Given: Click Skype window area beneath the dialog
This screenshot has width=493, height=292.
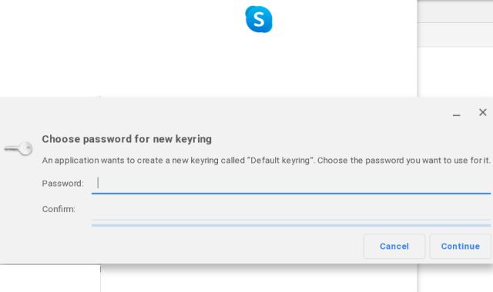Looking at the screenshot, I should (x=259, y=278).
